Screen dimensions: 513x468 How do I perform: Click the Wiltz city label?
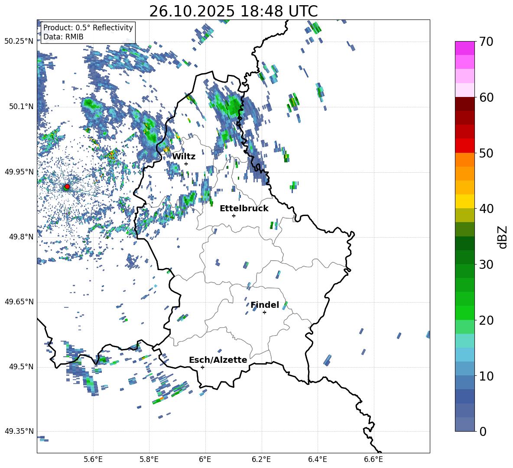184,157
